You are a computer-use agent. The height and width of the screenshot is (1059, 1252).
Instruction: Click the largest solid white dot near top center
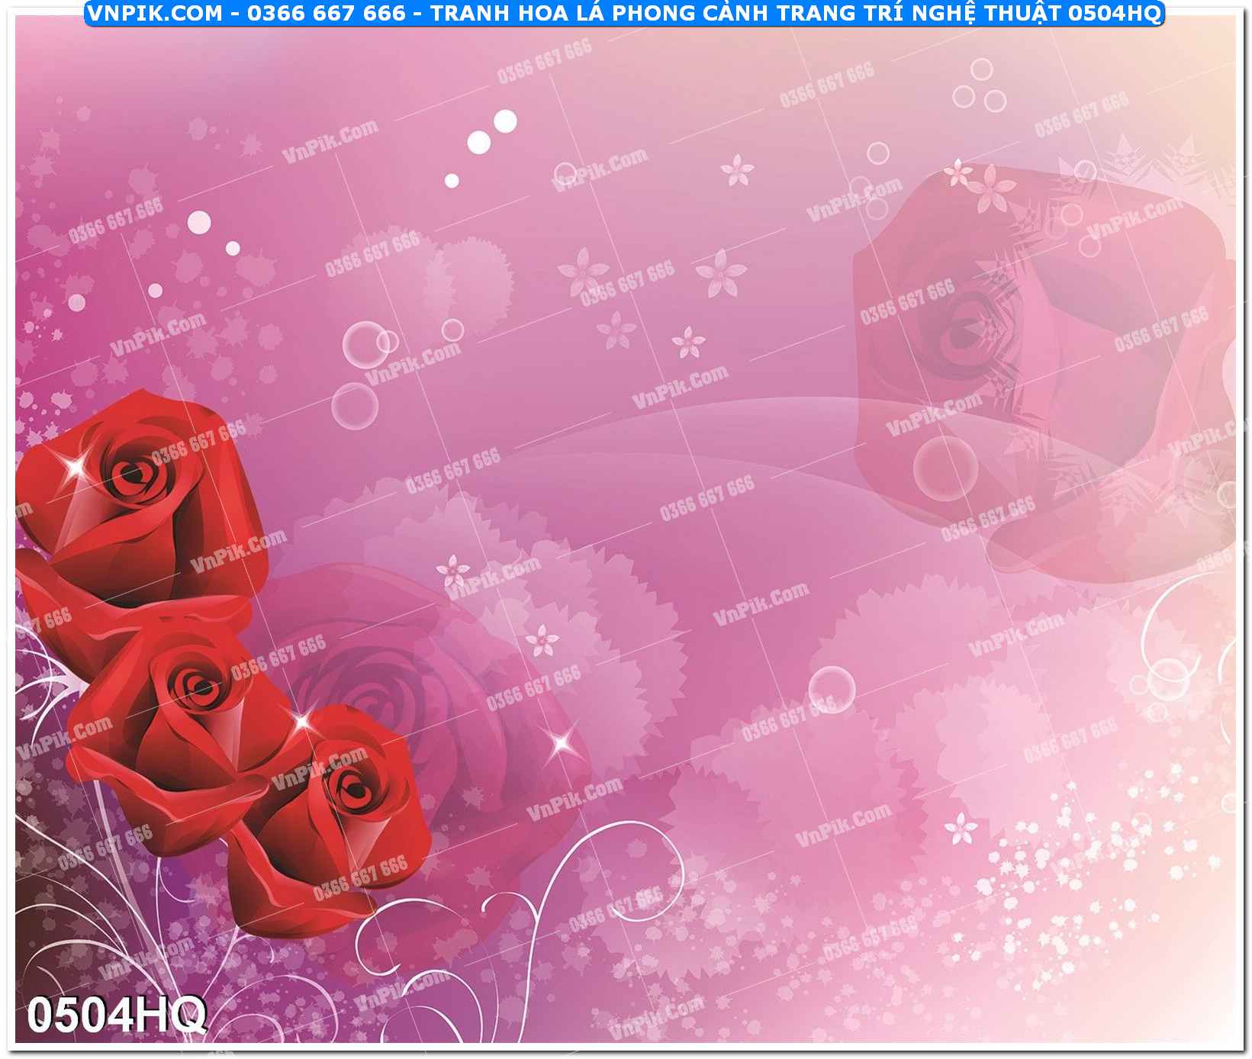(x=505, y=121)
